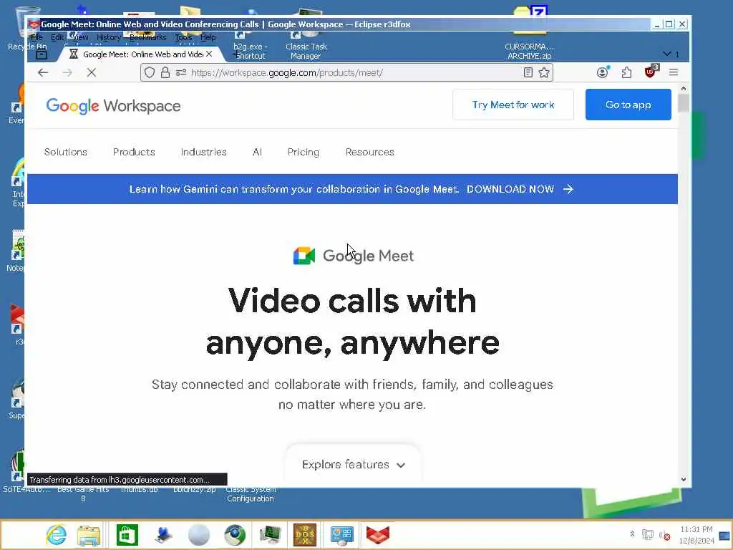This screenshot has height=550, width=733.
Task: Open the browser account icon
Action: [603, 72]
